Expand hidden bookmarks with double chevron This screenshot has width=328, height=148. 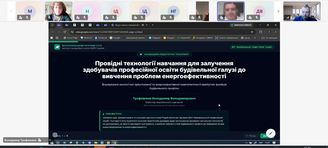[255, 38]
